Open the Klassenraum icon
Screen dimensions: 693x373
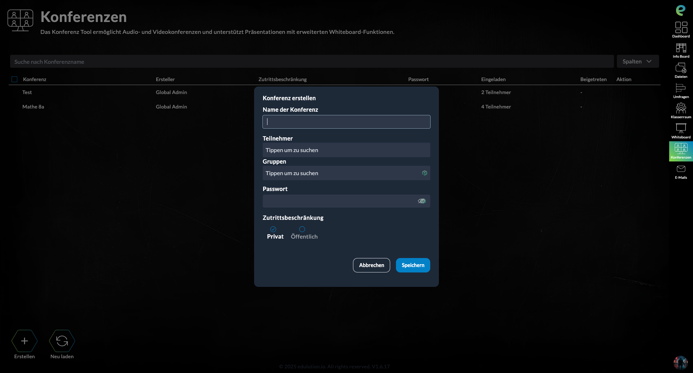[x=681, y=111]
